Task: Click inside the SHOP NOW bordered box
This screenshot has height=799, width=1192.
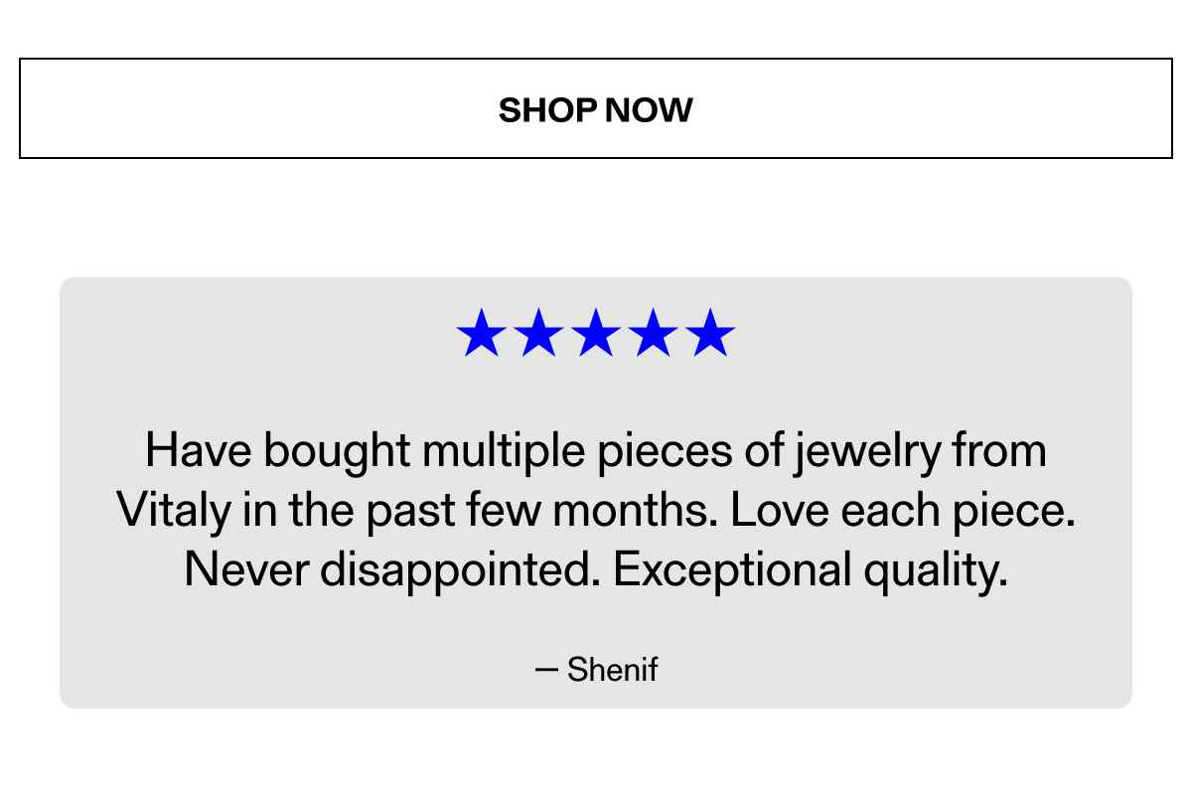Action: point(596,109)
